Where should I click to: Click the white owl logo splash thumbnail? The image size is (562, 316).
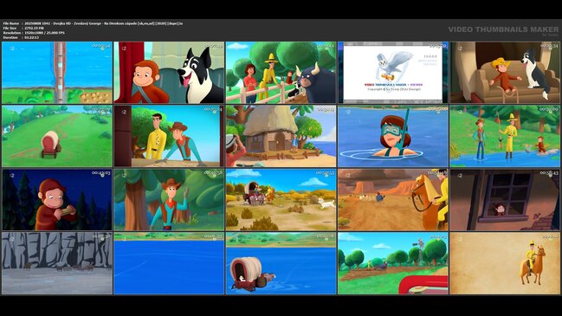point(393,73)
